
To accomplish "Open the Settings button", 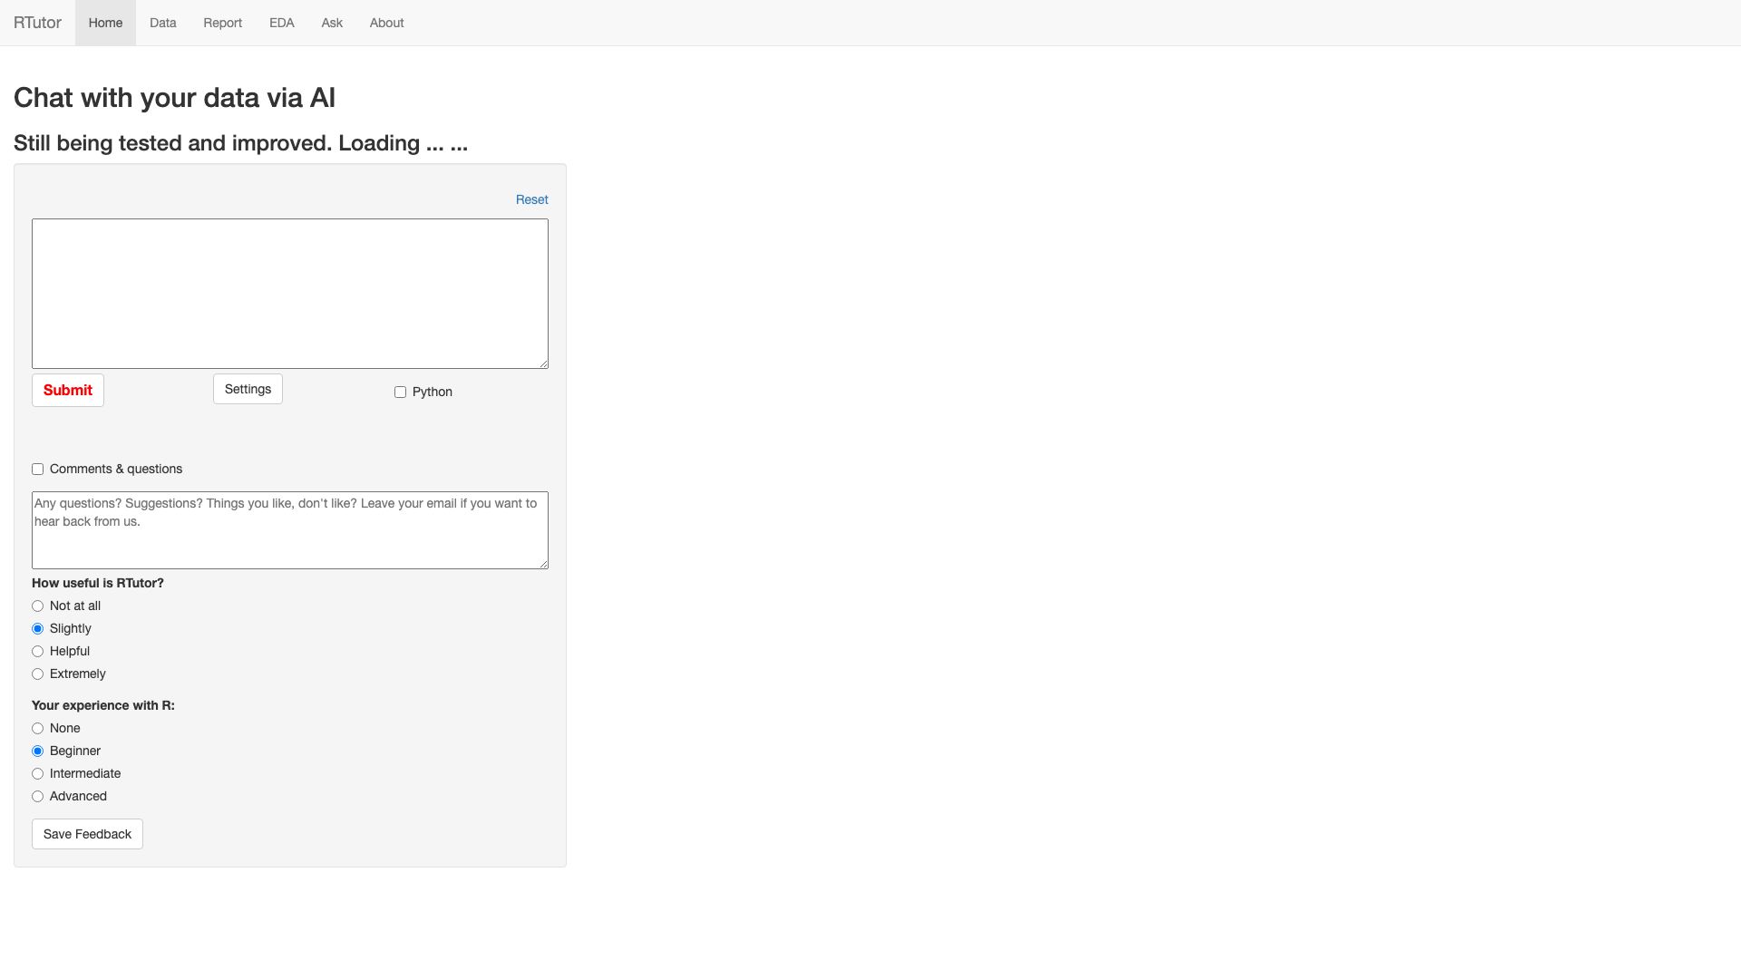I will (248, 389).
